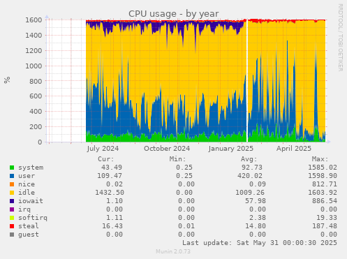The image size is (347, 259).
Task: Click system current value 43.49
Action: (112, 168)
